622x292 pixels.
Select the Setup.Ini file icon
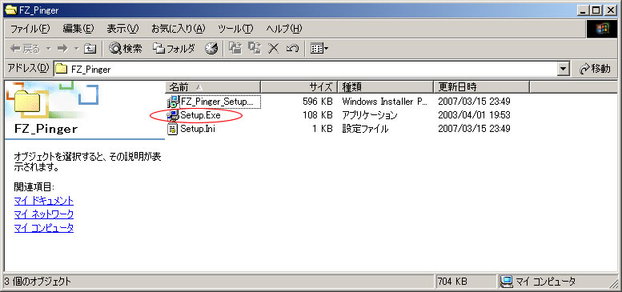point(173,129)
